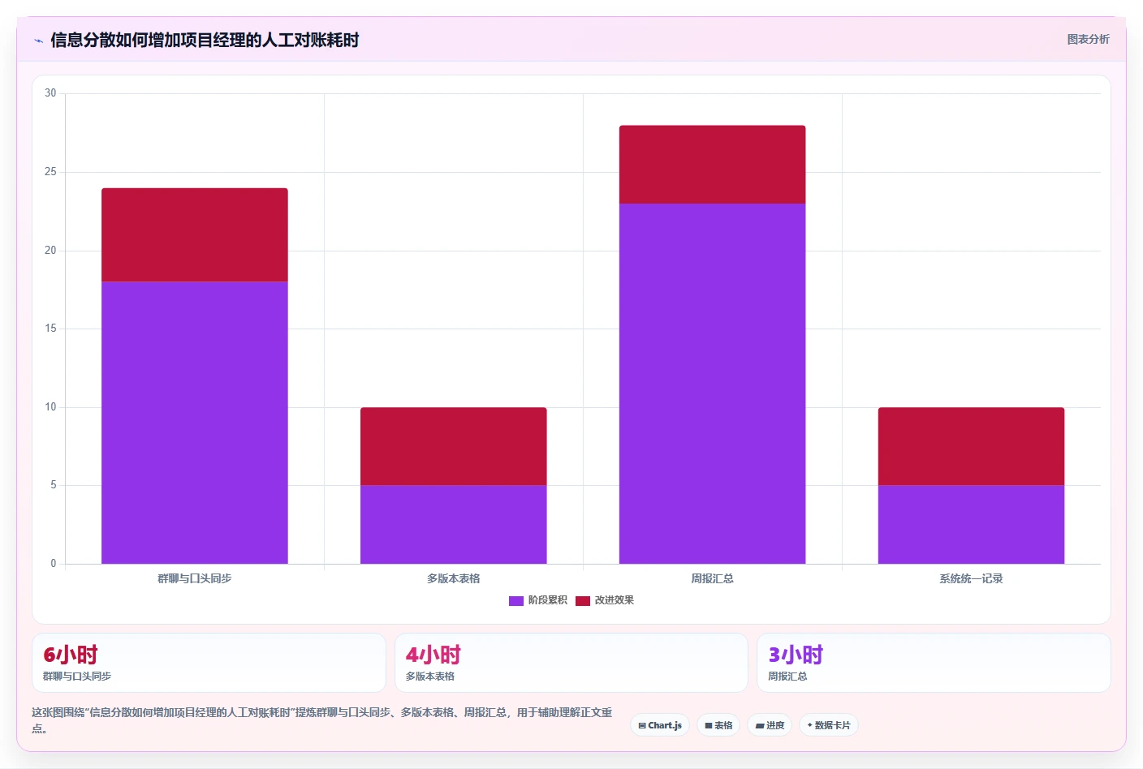Image resolution: width=1143 pixels, height=769 pixels.
Task: Click the 6小时 stat value
Action: pos(71,655)
